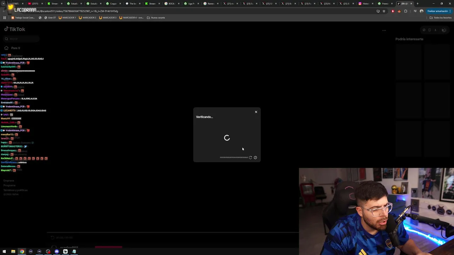454x255 pixels.
Task: Click the video progress bar
Action: 173,233
